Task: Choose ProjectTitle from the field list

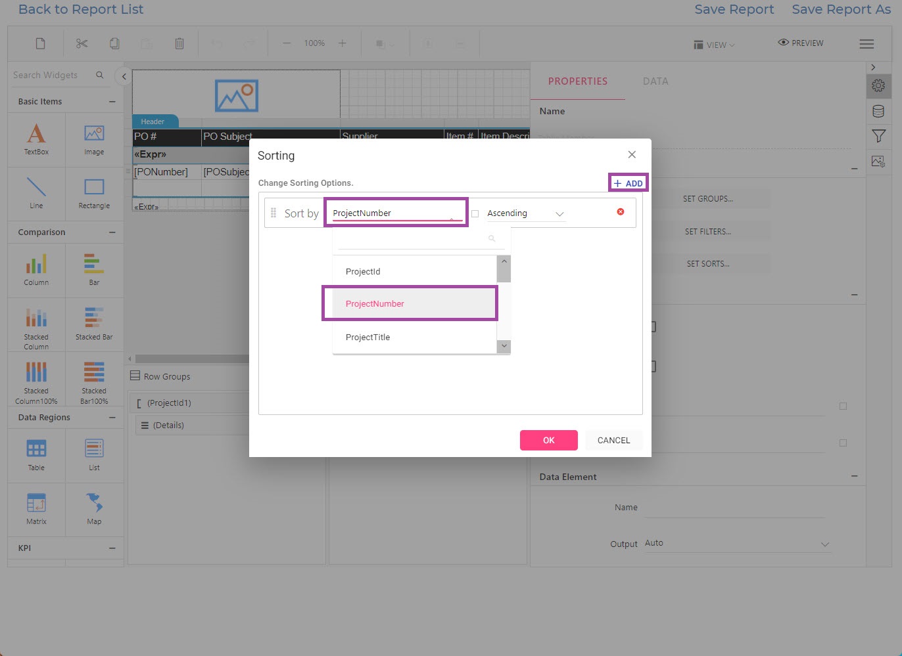Action: pyautogui.click(x=368, y=337)
